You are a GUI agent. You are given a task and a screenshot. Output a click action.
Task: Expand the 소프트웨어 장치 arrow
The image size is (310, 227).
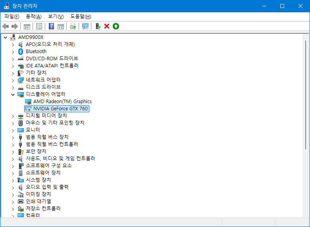click(x=13, y=173)
